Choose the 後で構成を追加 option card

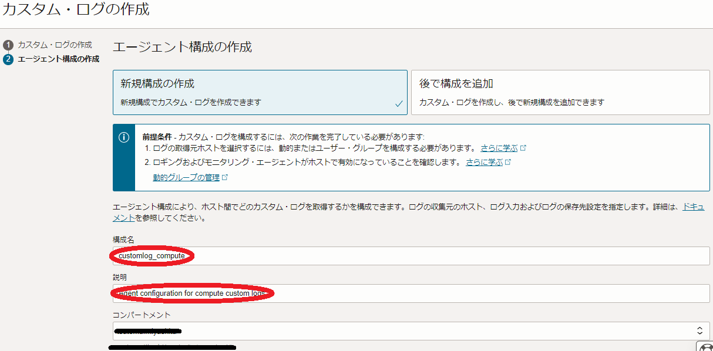tap(560, 92)
